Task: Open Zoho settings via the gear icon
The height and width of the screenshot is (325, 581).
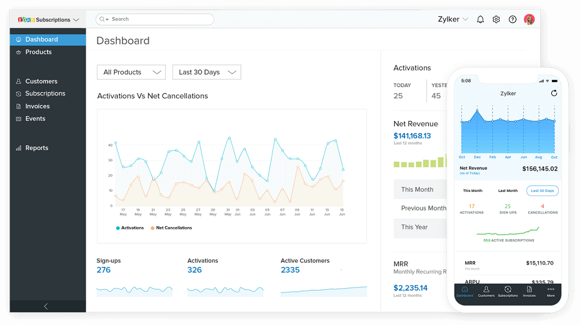Action: [x=496, y=19]
